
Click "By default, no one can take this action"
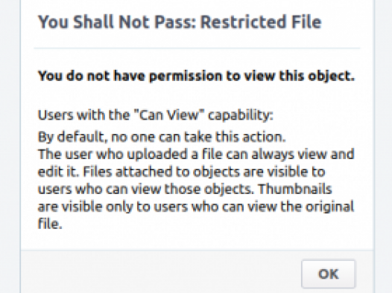click(x=162, y=137)
